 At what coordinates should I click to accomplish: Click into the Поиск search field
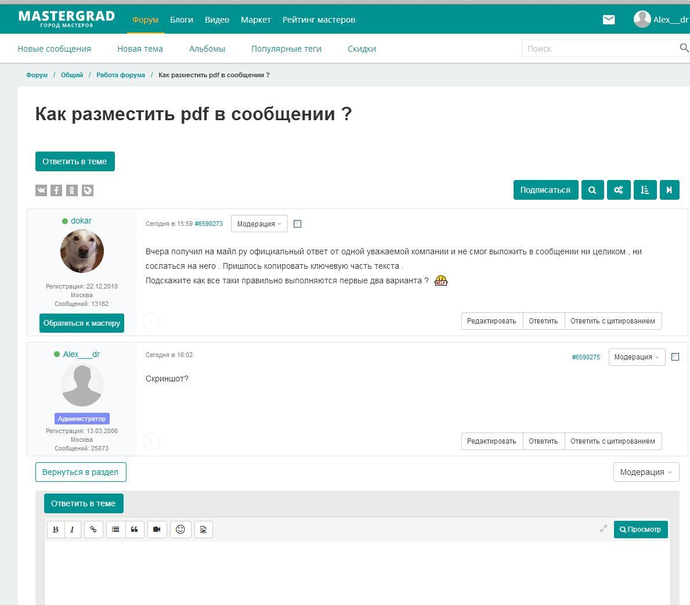[x=598, y=49]
